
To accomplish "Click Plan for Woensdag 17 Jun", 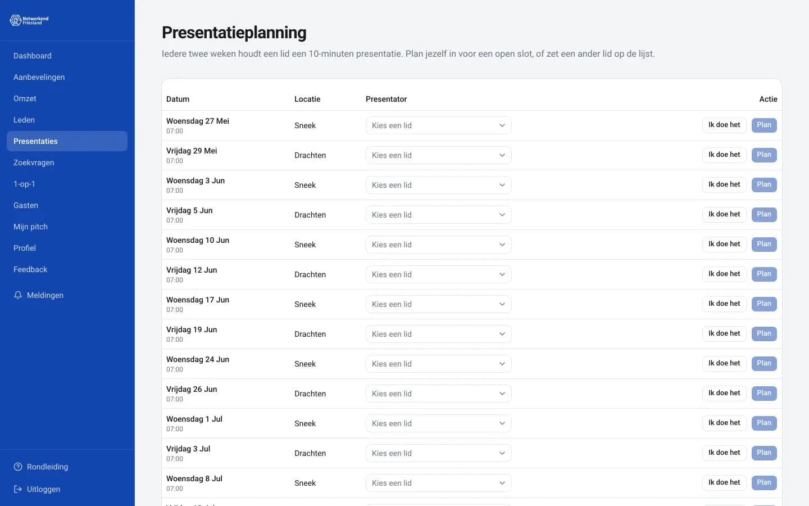I will pos(764,304).
